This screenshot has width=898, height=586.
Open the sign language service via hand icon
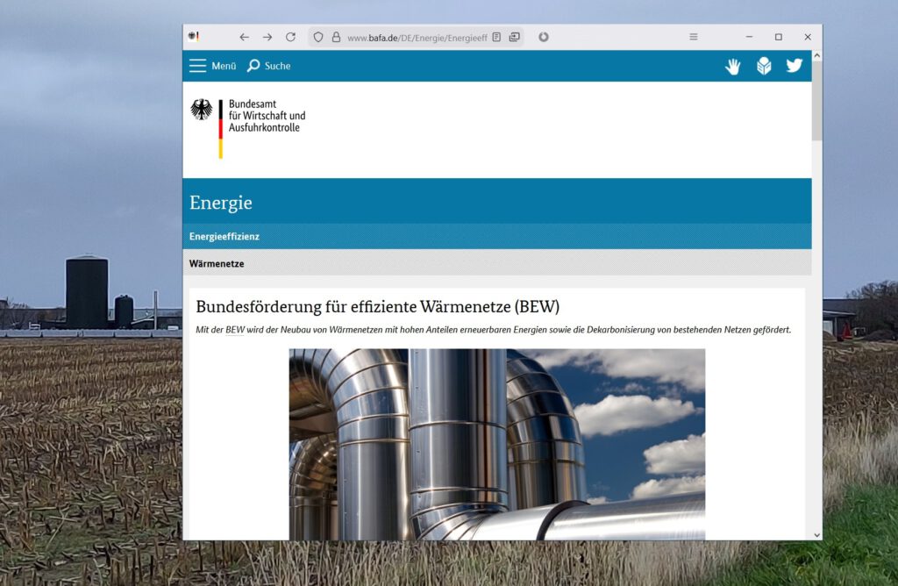(x=733, y=65)
